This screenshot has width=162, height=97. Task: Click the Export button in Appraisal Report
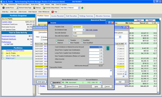(x=139, y=20)
